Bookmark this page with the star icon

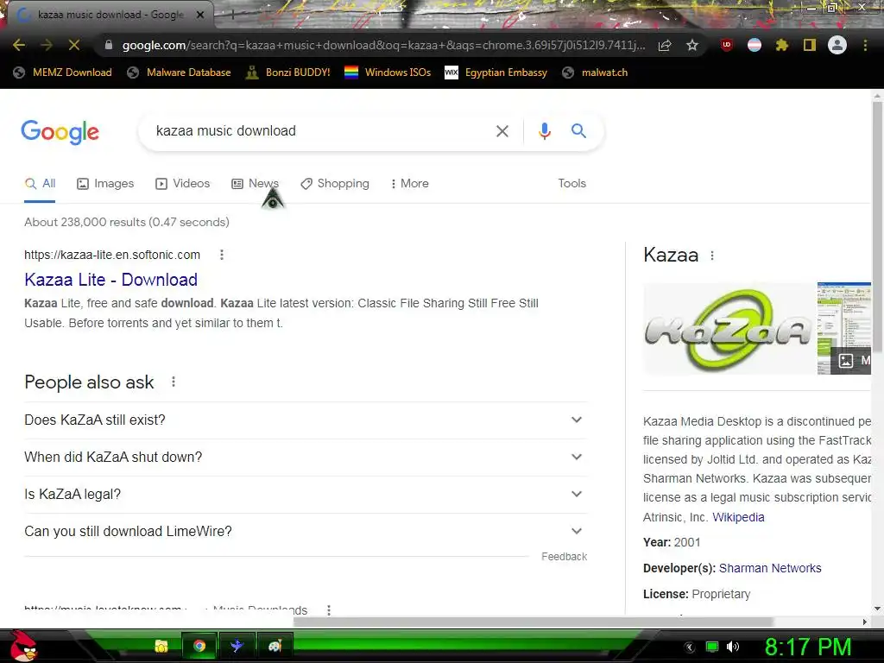pyautogui.click(x=692, y=45)
